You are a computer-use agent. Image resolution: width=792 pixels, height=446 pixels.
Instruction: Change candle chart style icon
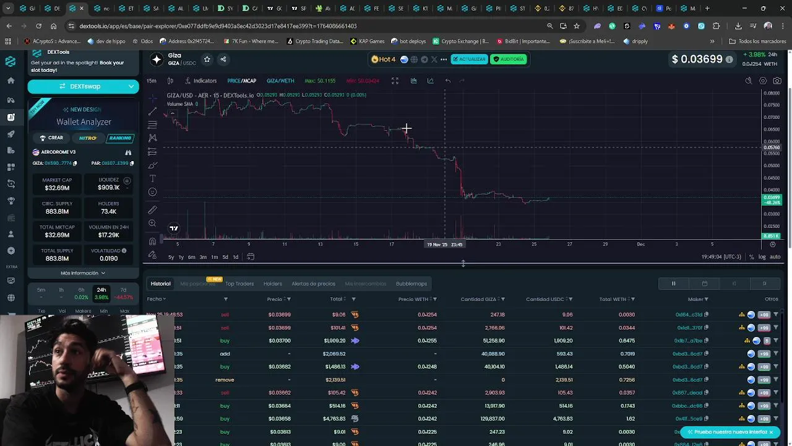pyautogui.click(x=170, y=81)
